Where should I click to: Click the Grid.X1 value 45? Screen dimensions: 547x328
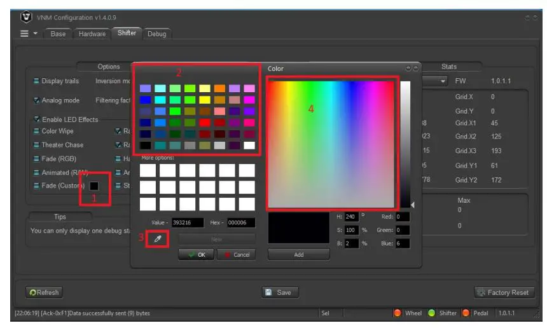coord(494,123)
